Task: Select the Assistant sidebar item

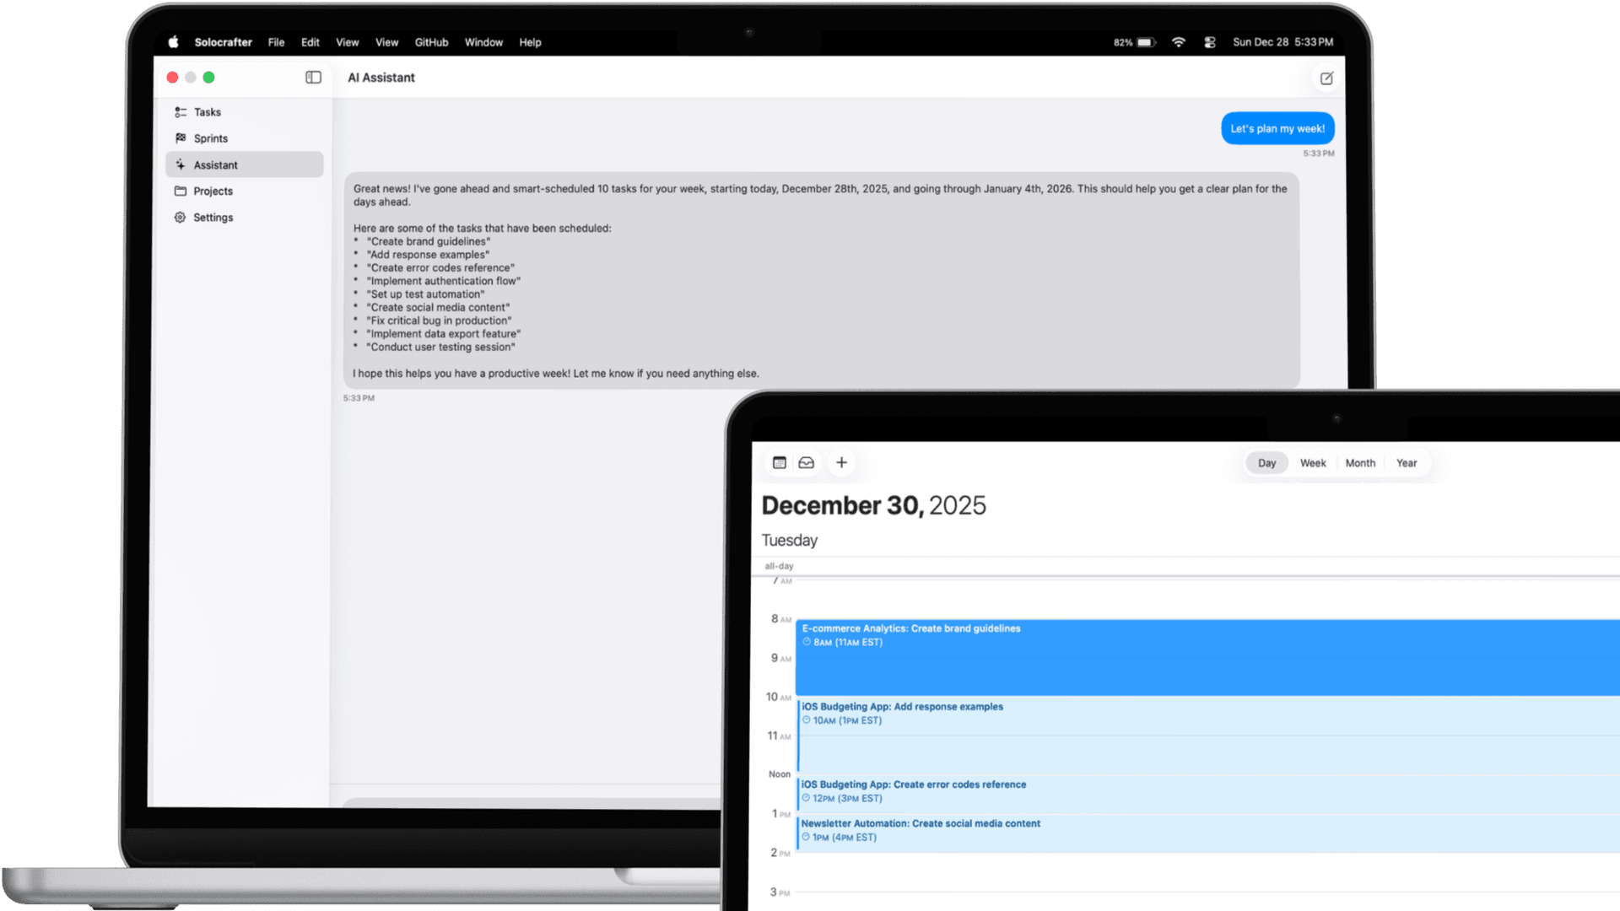Action: tap(216, 164)
